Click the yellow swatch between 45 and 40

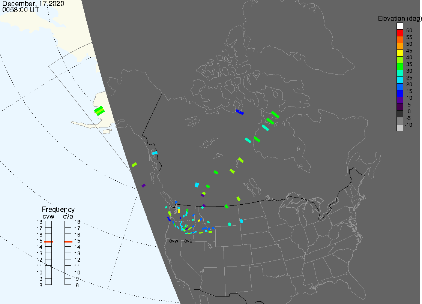(399, 53)
